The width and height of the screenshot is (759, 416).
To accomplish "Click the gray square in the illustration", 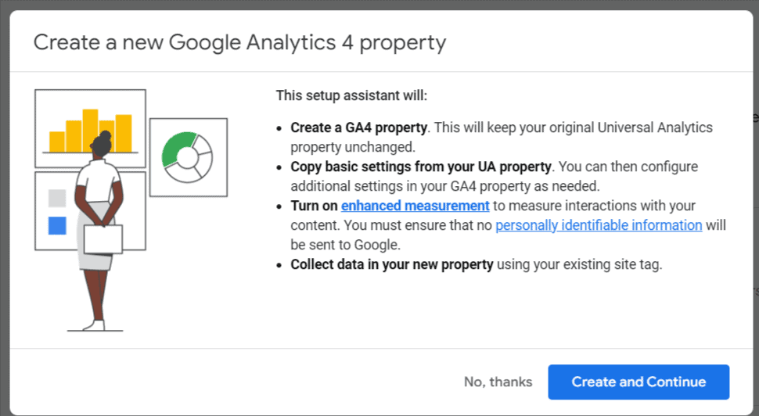I will pyautogui.click(x=57, y=198).
